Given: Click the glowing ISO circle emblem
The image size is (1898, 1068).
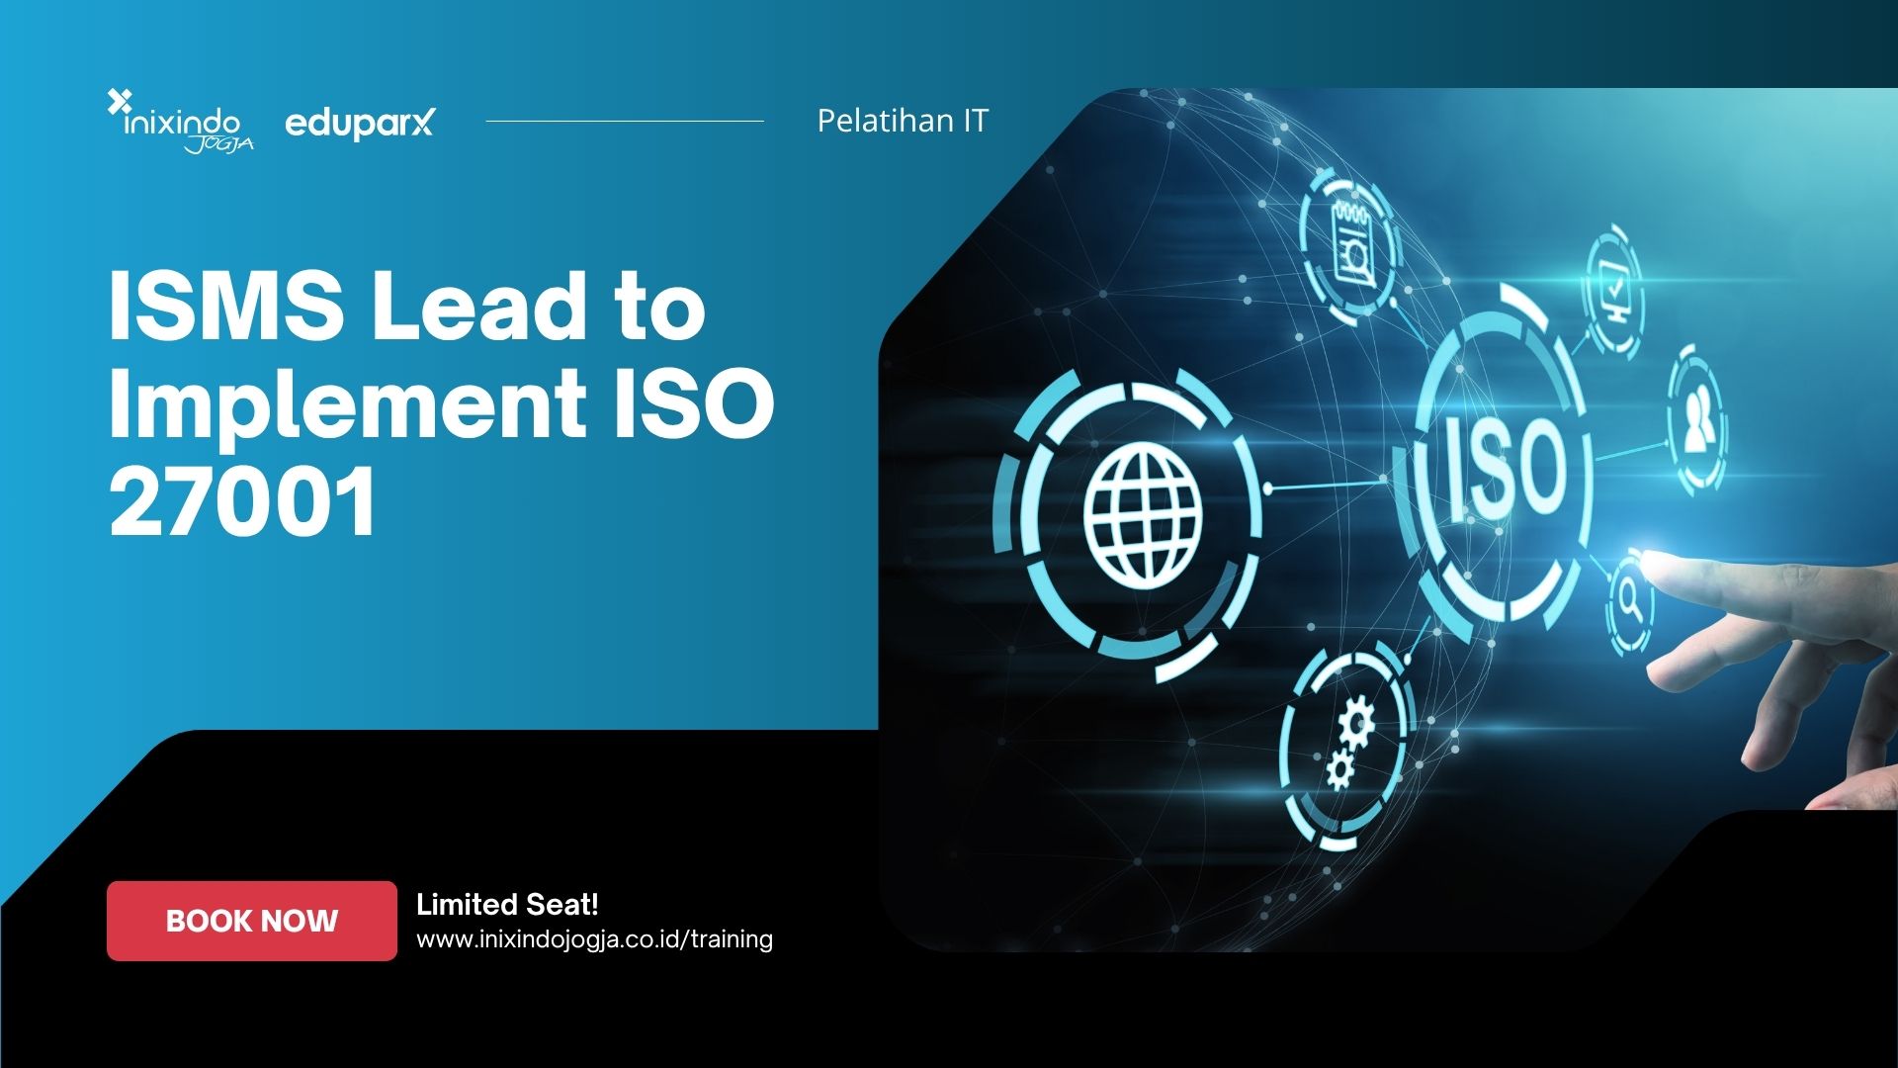Looking at the screenshot, I should coord(1505,468).
